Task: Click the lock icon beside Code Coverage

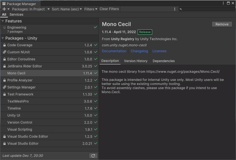Action: 5,45
